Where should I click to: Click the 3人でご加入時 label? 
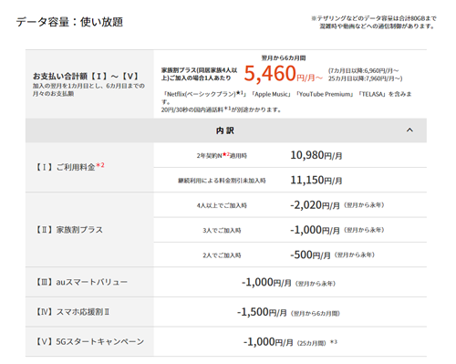point(222,231)
